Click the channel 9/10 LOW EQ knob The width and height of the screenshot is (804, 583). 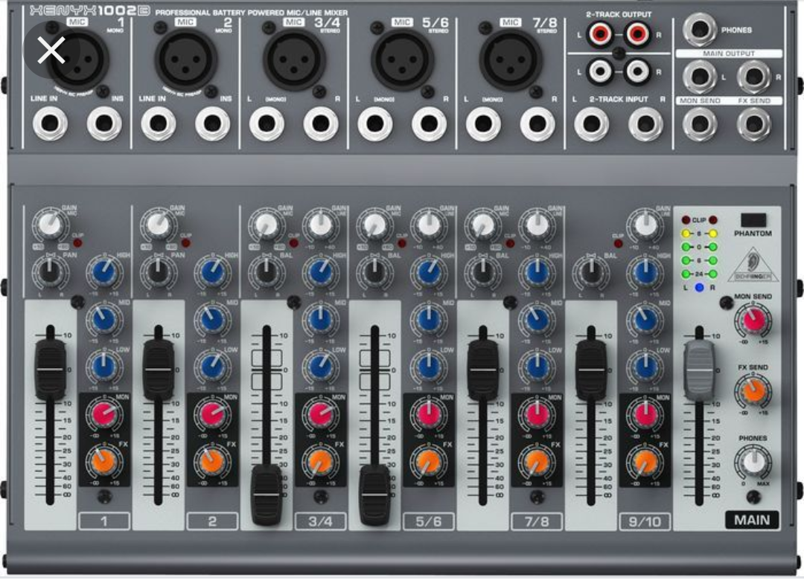pos(645,367)
